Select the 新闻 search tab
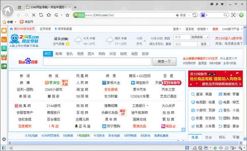Viewport: 247px width, 151px height. (x=59, y=54)
